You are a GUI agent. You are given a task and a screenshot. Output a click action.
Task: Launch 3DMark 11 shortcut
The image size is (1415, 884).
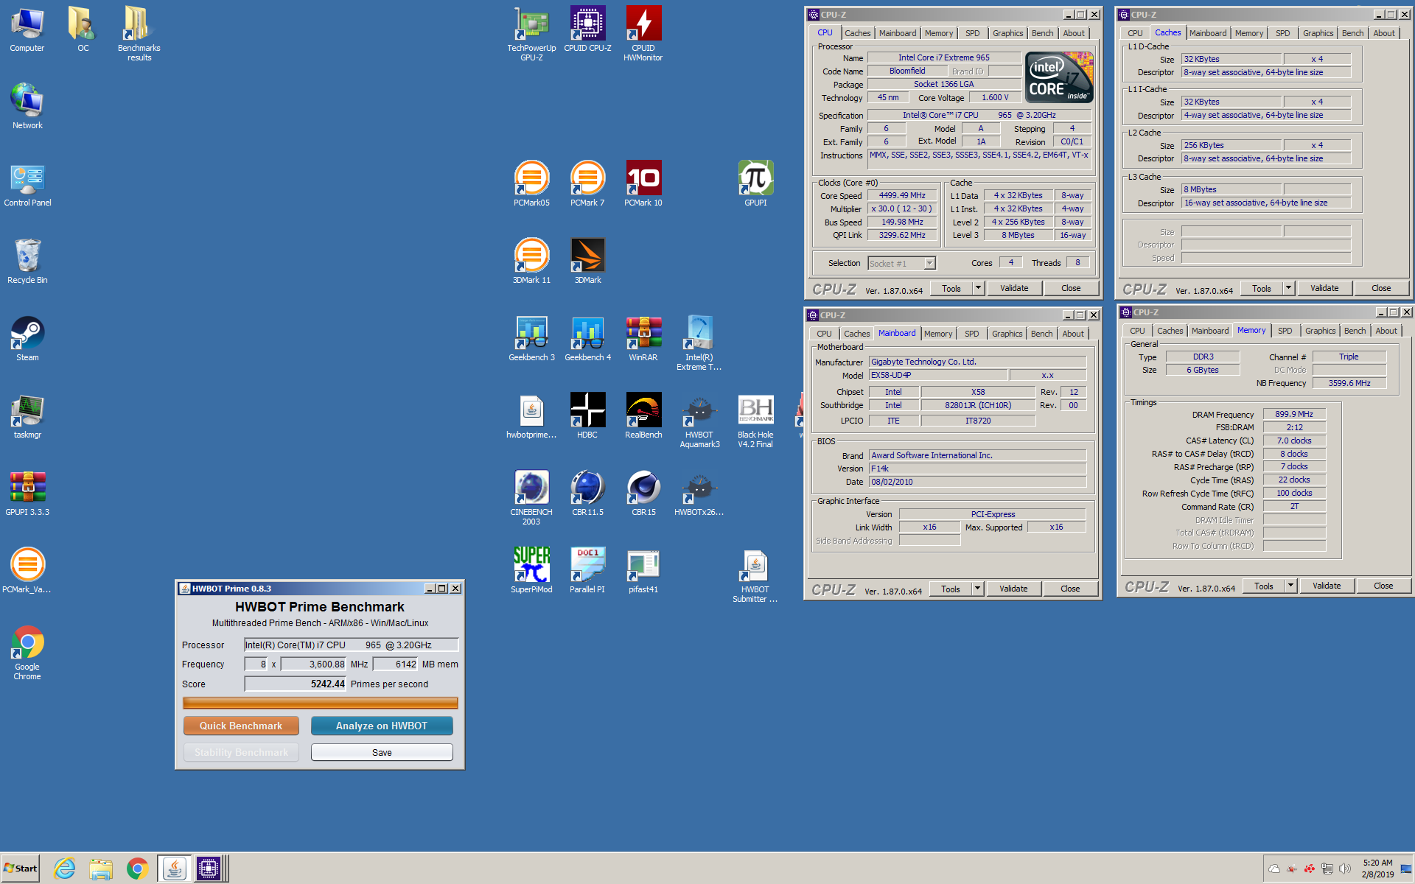(x=531, y=262)
